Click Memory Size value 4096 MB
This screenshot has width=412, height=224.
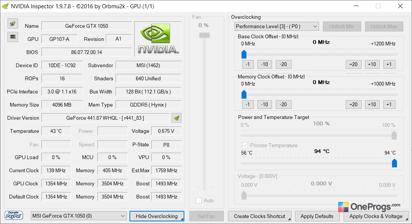(x=62, y=105)
